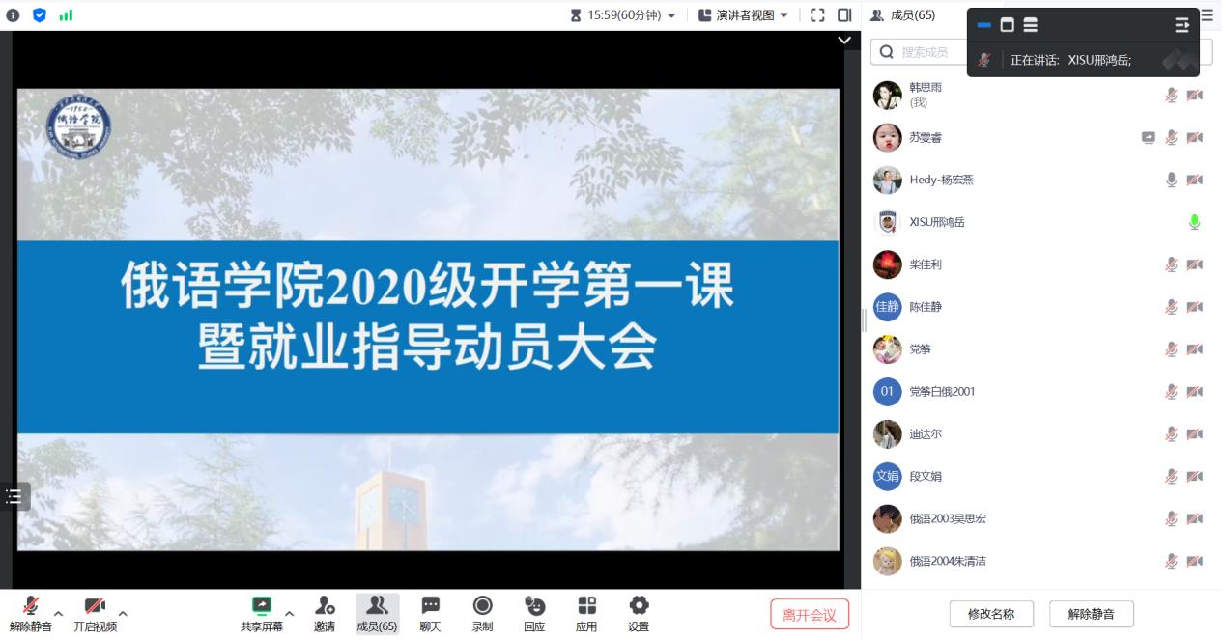The image size is (1225, 640).
Task: Toggle microphone via bottom-left 解除静音 icon
Action: (31, 606)
